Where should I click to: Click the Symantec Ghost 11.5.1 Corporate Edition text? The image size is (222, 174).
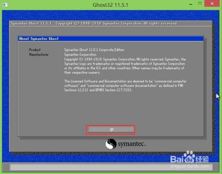[94, 50]
